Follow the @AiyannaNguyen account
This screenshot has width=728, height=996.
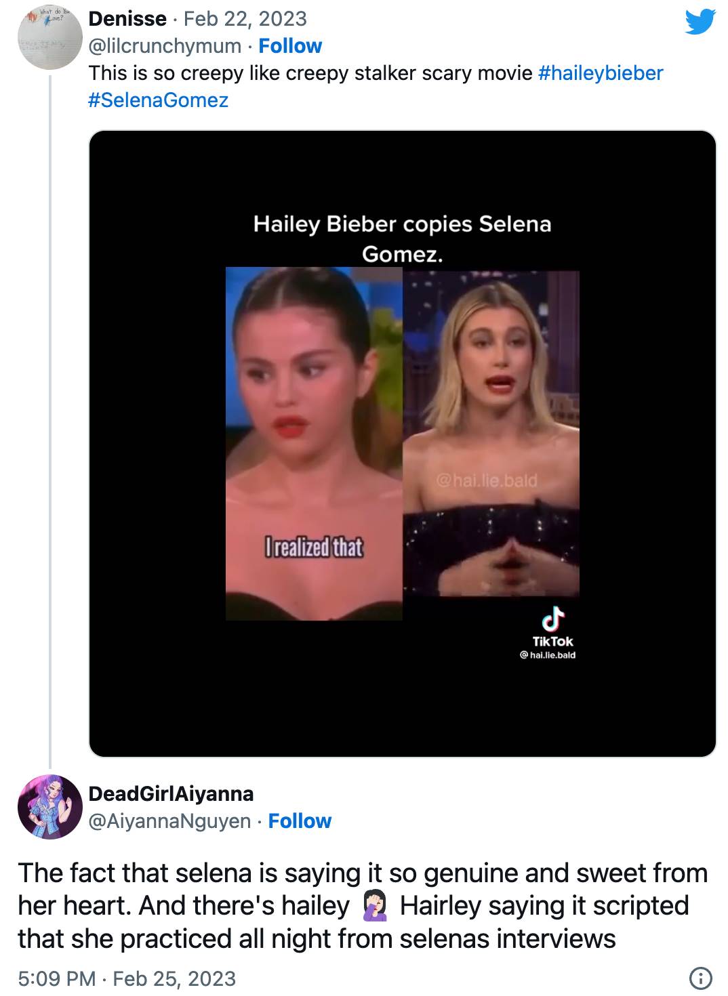click(x=300, y=821)
